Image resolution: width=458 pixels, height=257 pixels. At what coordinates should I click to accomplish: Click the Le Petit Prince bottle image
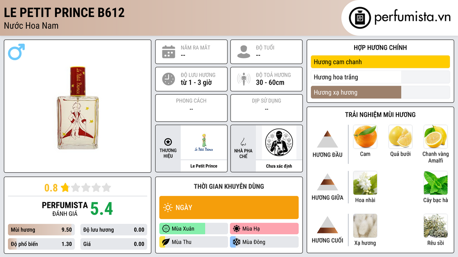78,108
